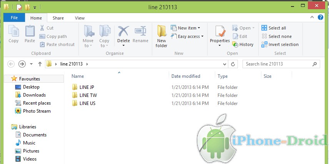The image size is (329, 164).
Task: Go up one folder level
Action: 40,64
